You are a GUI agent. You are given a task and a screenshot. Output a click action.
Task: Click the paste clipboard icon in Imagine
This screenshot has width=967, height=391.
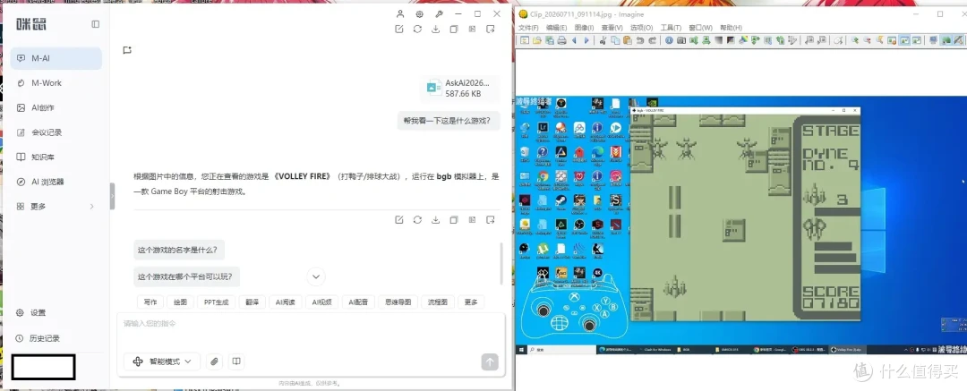(x=627, y=40)
